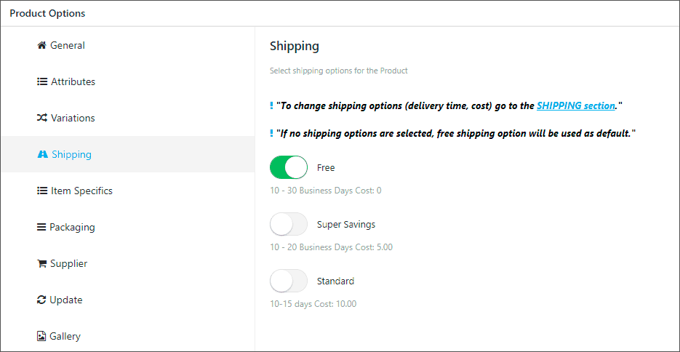The image size is (680, 352).
Task: Disable the Free shipping toggle
Action: click(289, 167)
